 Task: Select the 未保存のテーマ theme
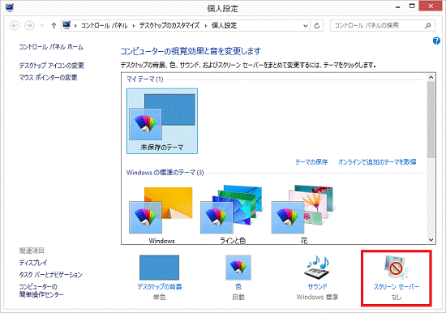162,121
